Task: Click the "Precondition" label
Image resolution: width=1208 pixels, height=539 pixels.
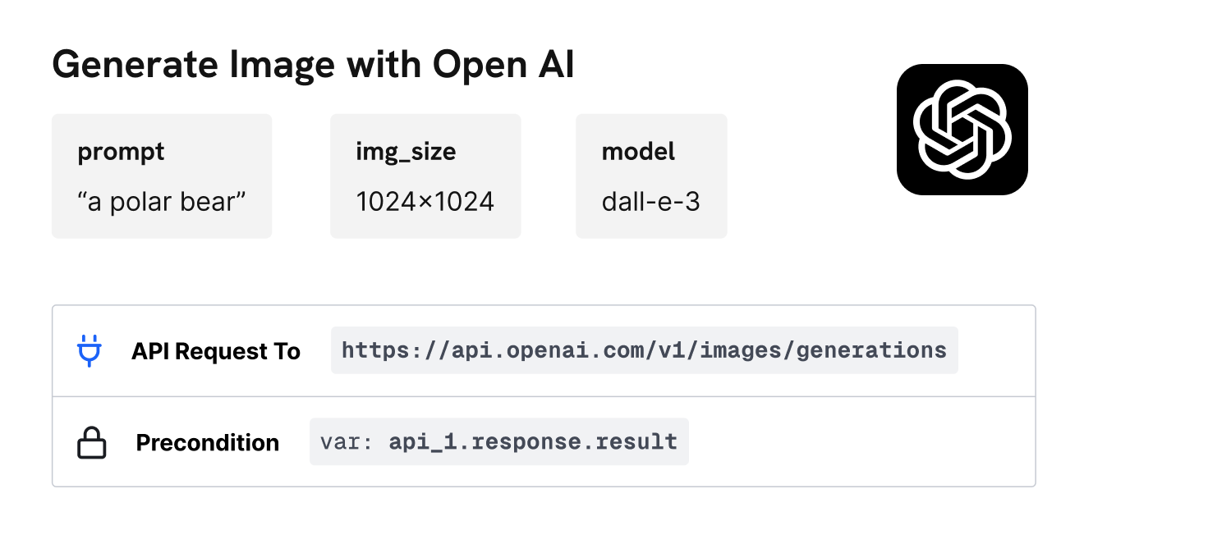Action: click(x=207, y=443)
